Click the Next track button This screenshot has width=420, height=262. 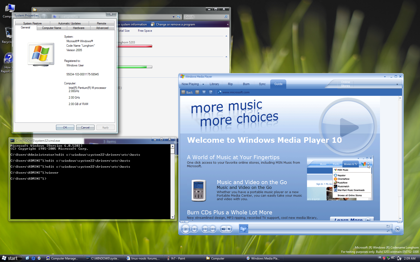[213, 229]
